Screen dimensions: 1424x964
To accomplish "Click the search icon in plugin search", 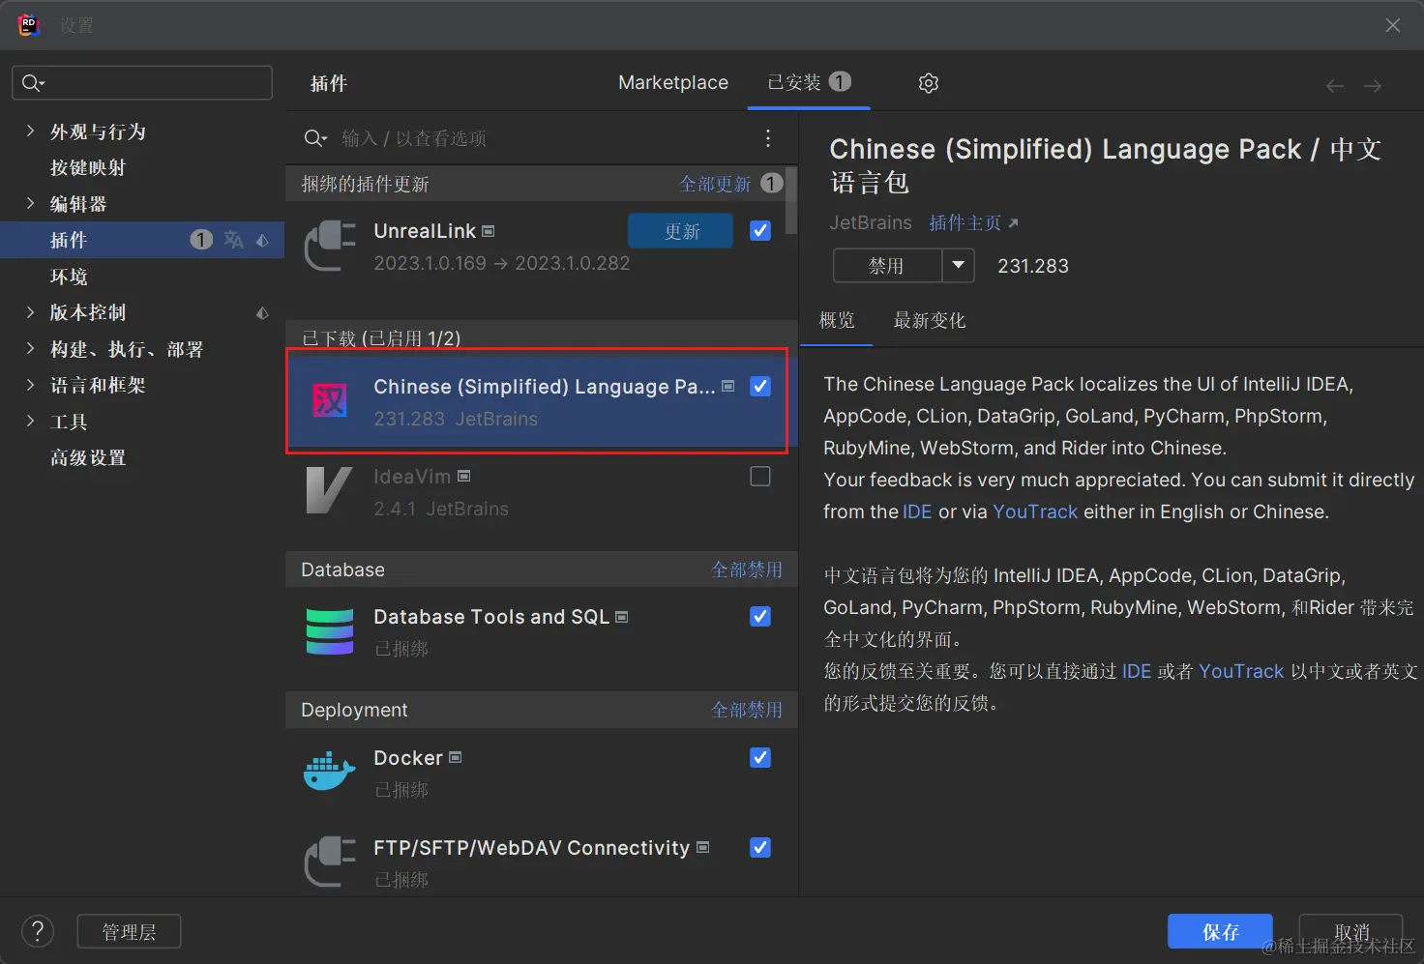I will pos(315,138).
